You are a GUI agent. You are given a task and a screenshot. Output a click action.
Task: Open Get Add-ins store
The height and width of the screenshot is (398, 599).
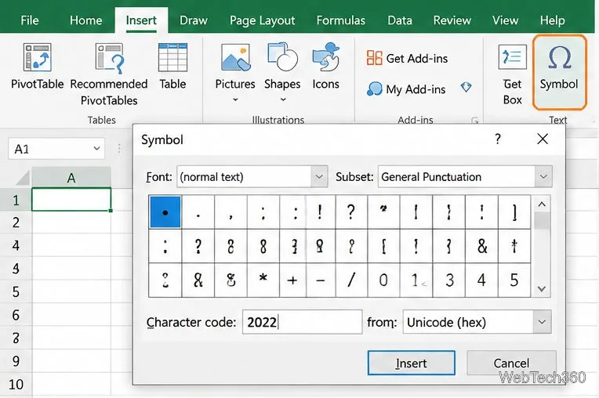click(x=407, y=59)
